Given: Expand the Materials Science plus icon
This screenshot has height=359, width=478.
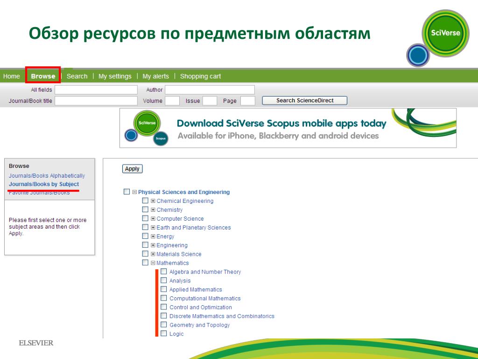Looking at the screenshot, I should click(153, 254).
